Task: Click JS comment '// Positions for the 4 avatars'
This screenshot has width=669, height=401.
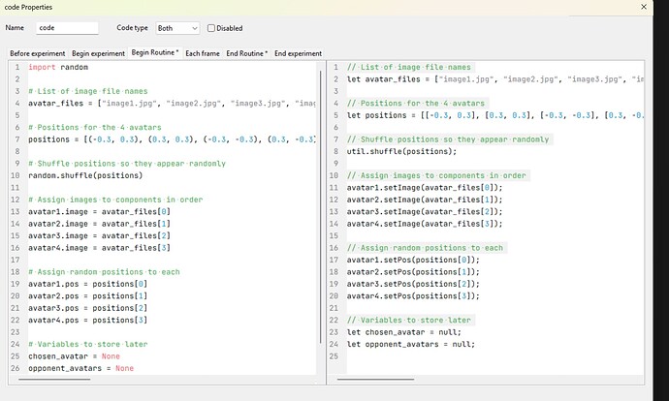Action: pos(416,103)
